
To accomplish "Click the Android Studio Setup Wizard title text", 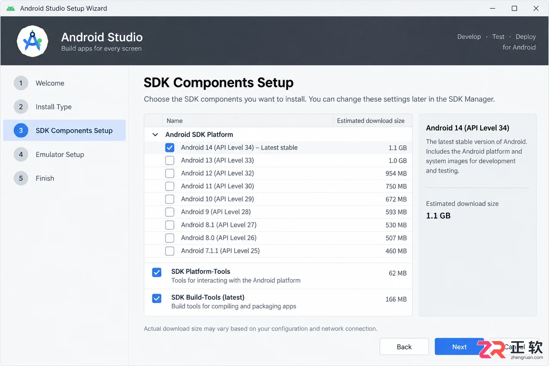I will (64, 8).
